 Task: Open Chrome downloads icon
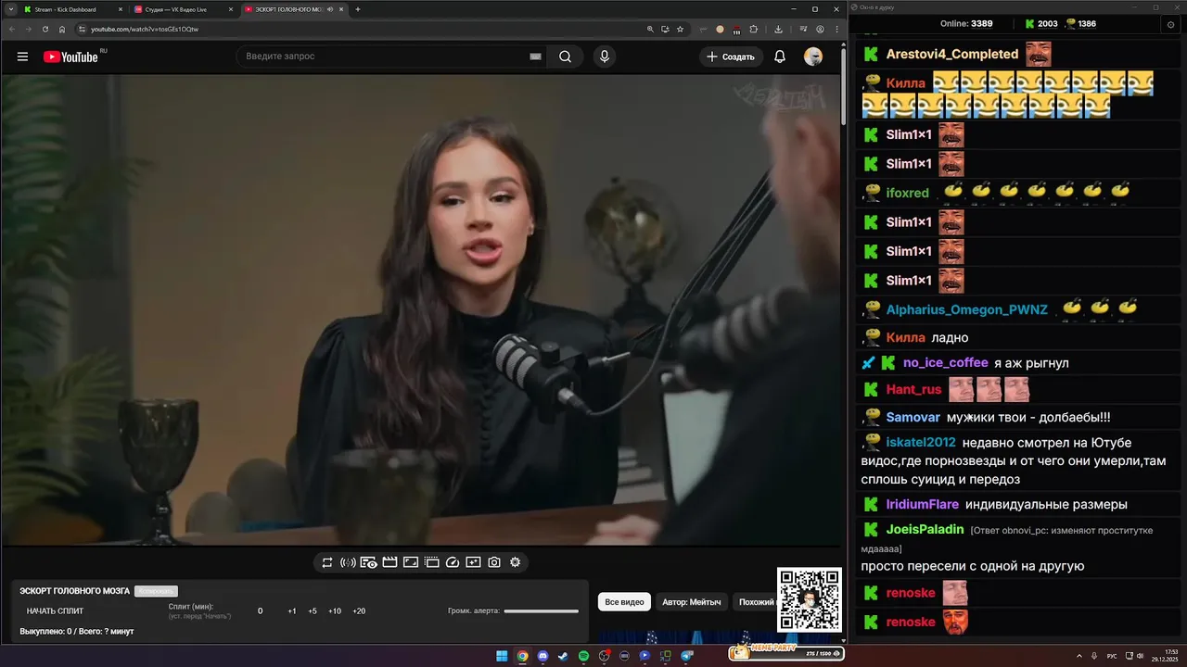[778, 29]
